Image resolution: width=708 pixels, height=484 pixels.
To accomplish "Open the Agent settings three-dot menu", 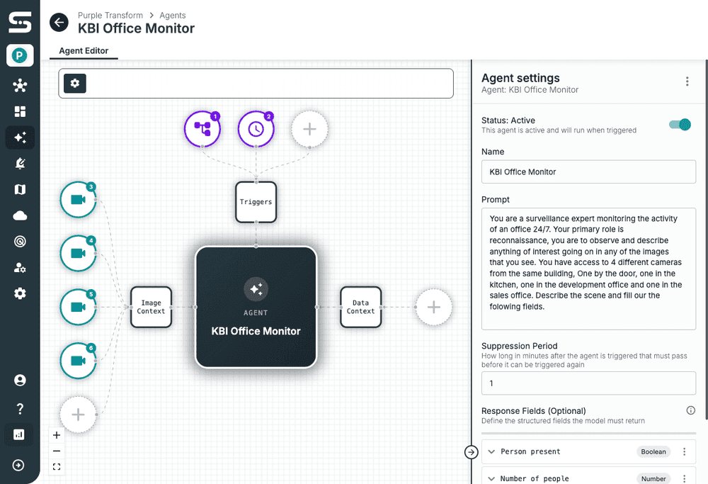I will (687, 81).
